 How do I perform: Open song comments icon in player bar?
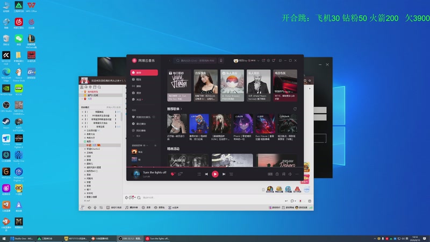tap(180, 174)
